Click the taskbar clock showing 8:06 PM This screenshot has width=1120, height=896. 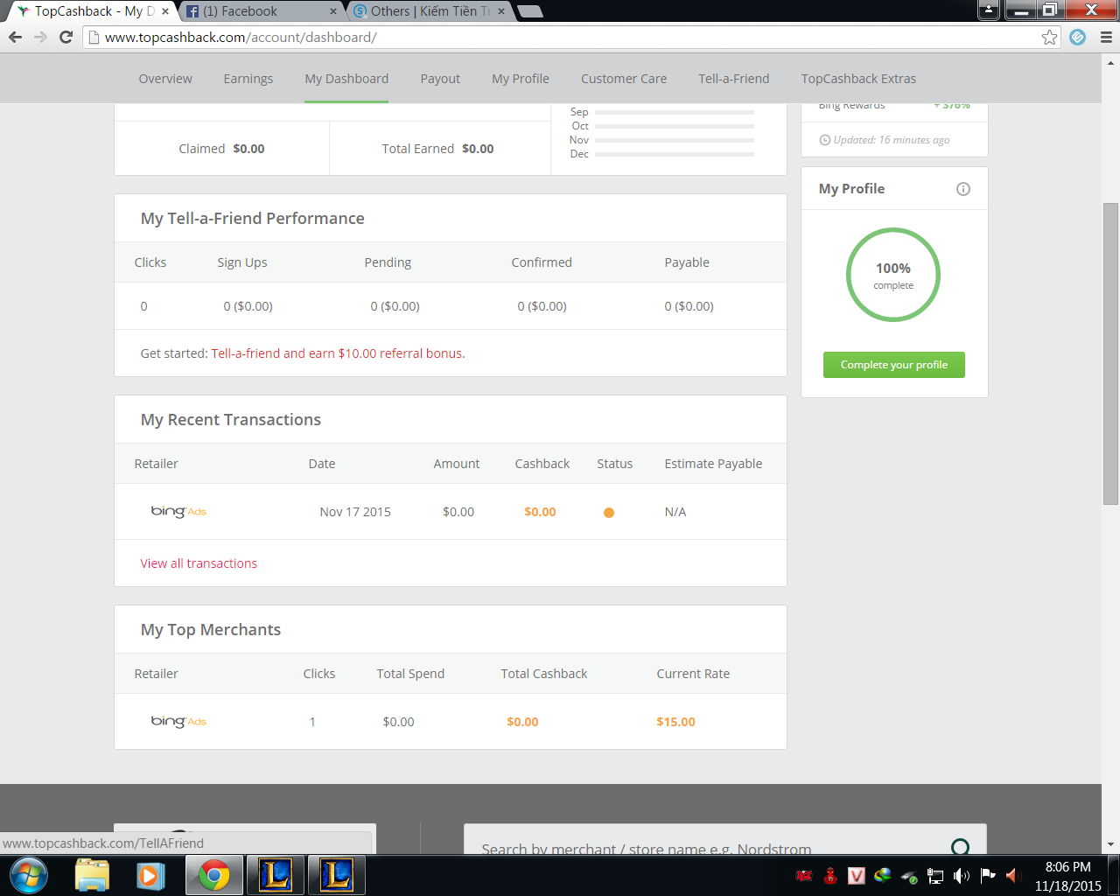[1068, 876]
